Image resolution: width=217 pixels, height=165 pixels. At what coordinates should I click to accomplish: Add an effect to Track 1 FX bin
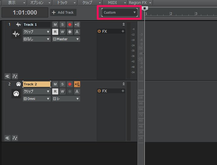tap(123, 31)
